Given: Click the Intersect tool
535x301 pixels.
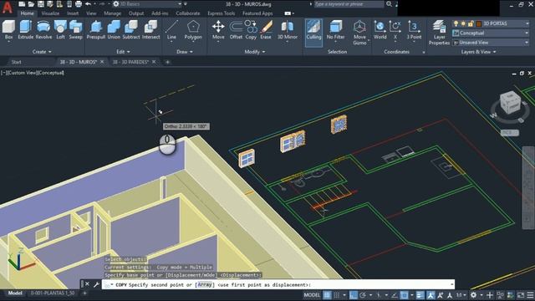Looking at the screenshot, I should click(x=150, y=30).
